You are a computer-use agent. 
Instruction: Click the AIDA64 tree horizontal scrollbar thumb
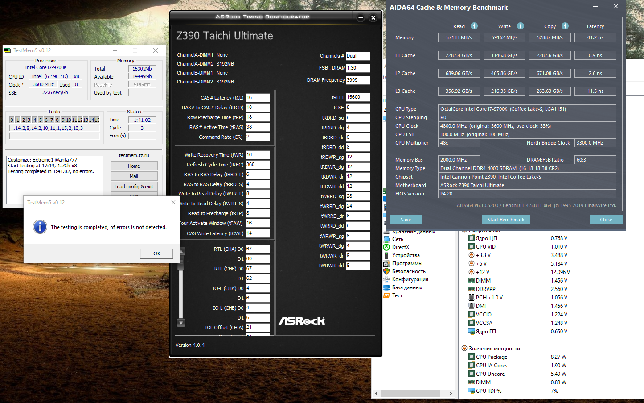(410, 393)
